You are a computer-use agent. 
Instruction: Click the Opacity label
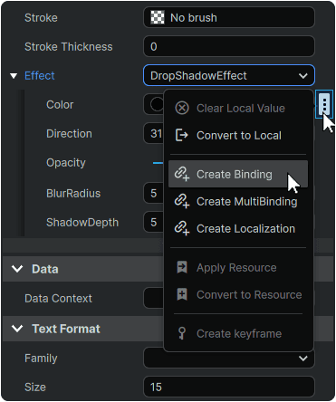tap(66, 163)
